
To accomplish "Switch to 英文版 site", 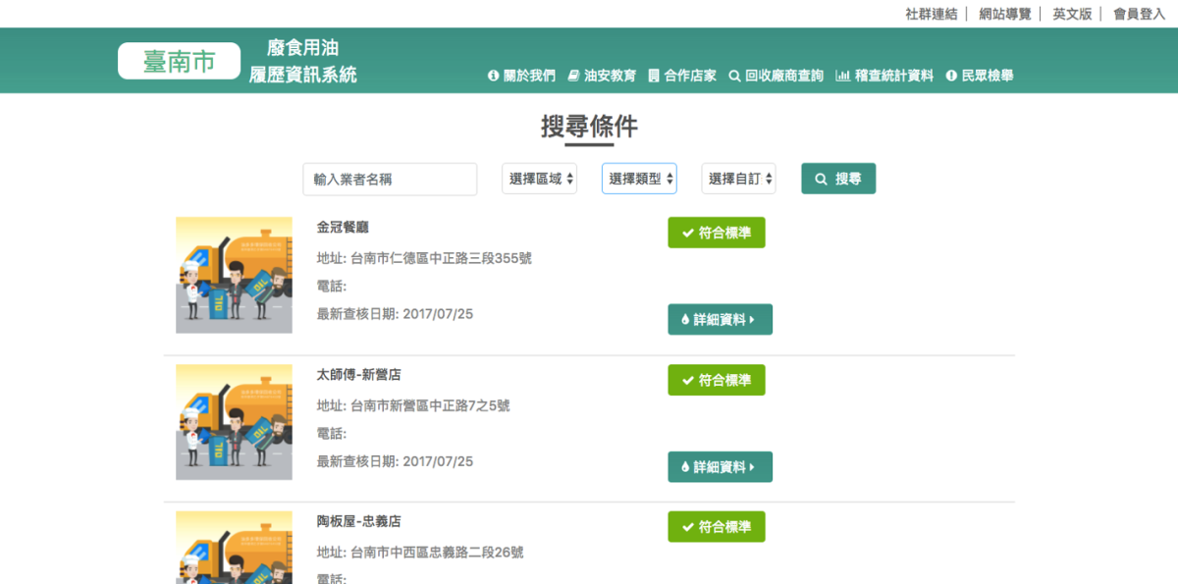I will (x=1072, y=14).
